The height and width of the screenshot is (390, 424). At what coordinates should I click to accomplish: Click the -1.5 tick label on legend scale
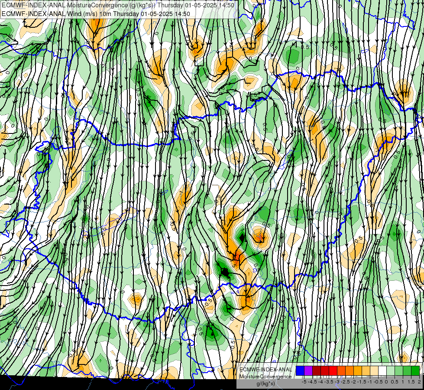[x=362, y=382]
